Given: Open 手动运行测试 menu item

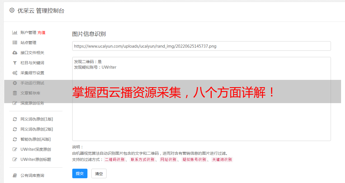Looking at the screenshot, I should coord(32,83).
